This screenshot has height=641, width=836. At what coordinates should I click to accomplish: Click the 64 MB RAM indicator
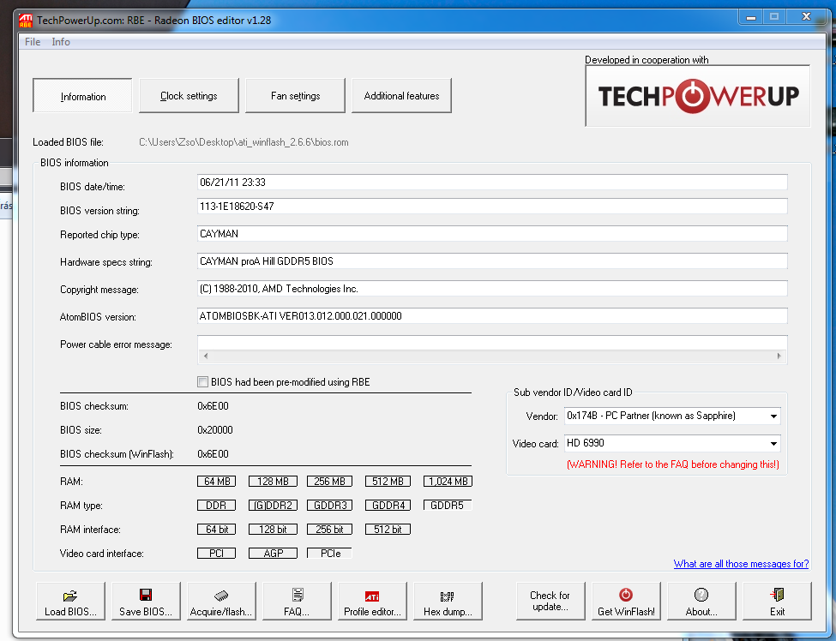pyautogui.click(x=216, y=481)
